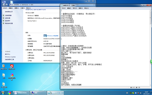Click the Notepad vertical scrollbar down arrow
Image resolution: width=152 pixels, height=95 pixels.
click(x=150, y=85)
